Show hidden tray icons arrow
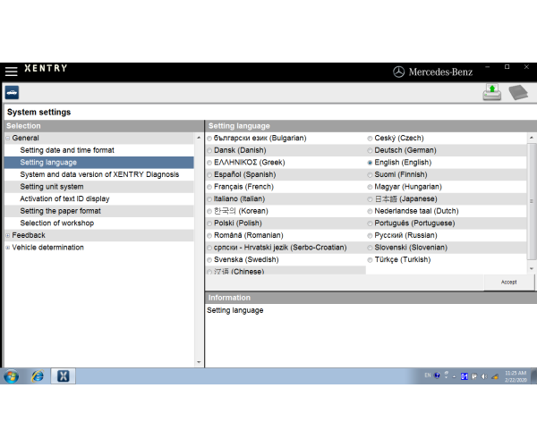The image size is (537, 447). tap(455, 376)
